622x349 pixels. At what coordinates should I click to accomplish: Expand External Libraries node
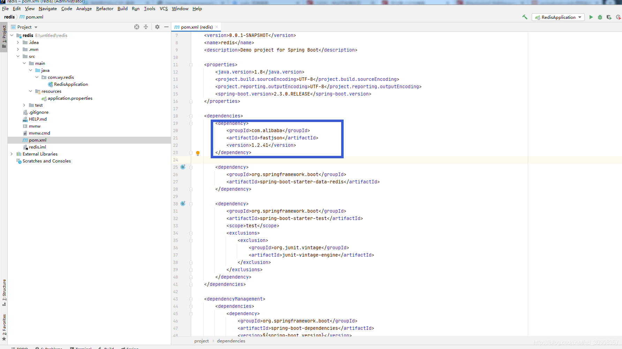click(x=12, y=154)
